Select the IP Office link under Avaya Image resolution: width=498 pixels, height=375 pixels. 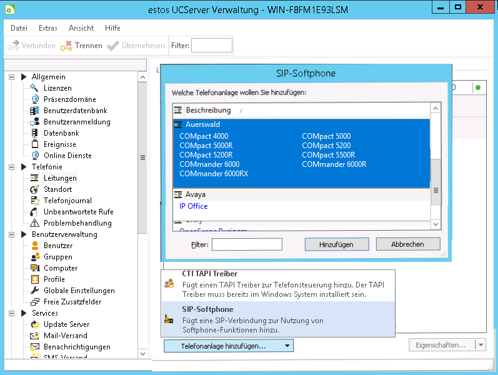(x=193, y=206)
